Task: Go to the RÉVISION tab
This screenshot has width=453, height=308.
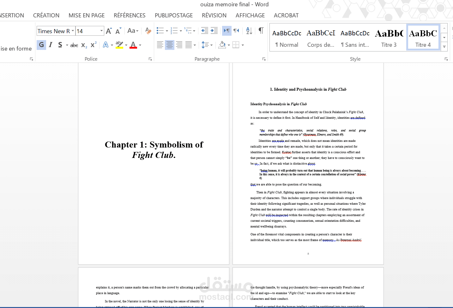Action: (214, 15)
